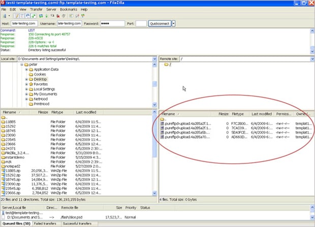This screenshot has width=315, height=227.
Task: Click the remote root folder icon
Action: (166, 64)
